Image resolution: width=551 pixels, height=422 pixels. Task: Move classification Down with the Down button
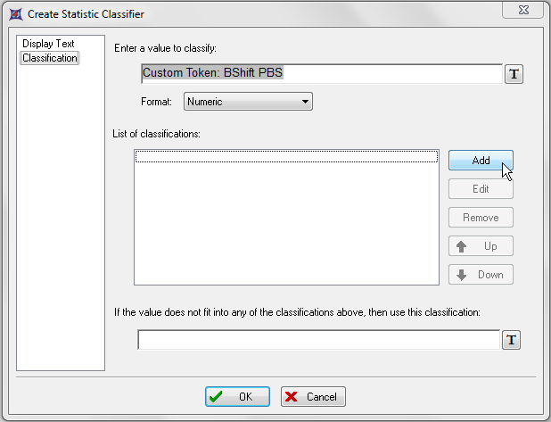coord(481,274)
